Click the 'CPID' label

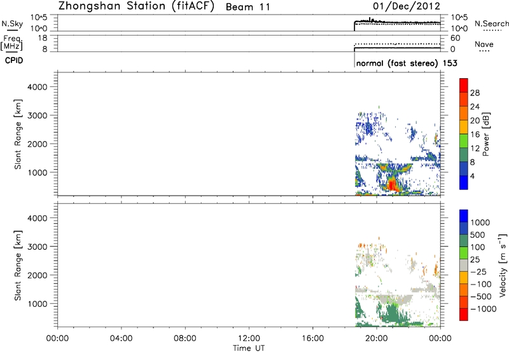point(14,60)
